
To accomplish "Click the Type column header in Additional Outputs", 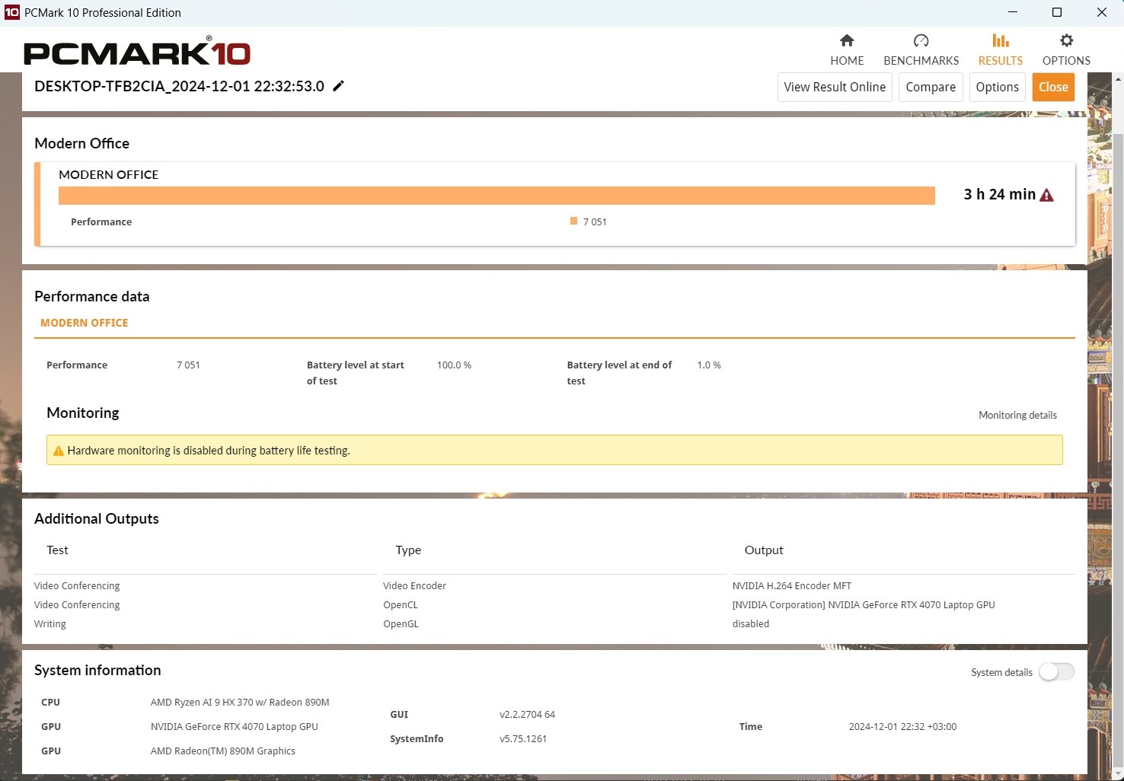I will coord(408,550).
